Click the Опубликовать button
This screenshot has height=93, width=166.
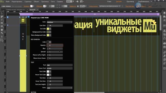click(x=144, y=2)
